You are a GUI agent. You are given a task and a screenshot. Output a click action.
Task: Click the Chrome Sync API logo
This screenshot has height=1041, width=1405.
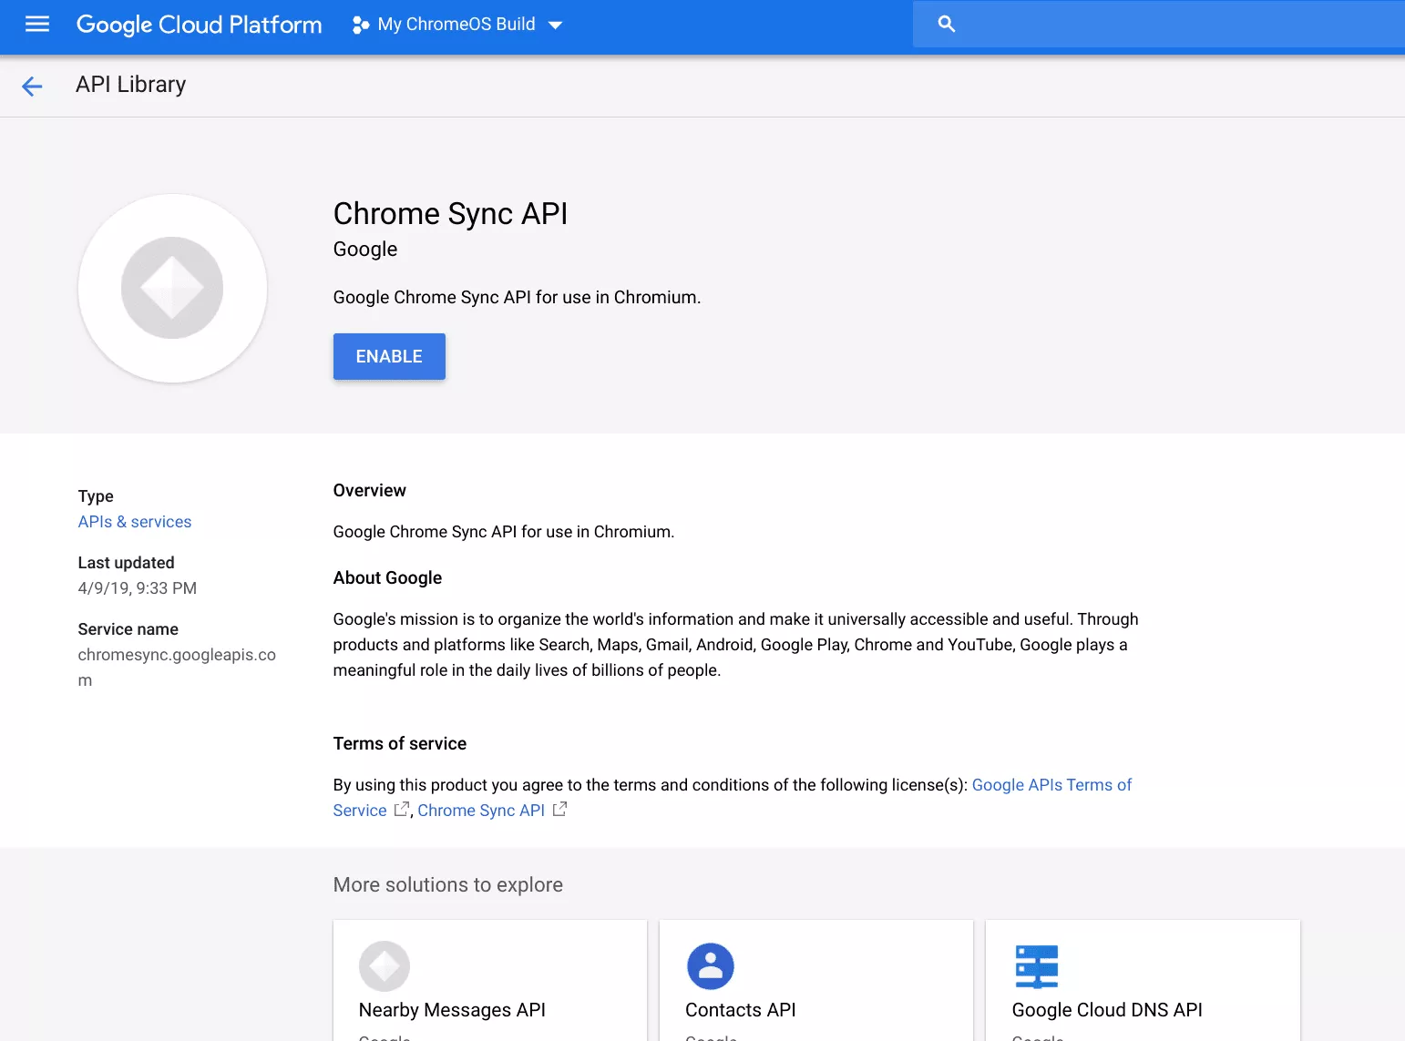point(172,288)
